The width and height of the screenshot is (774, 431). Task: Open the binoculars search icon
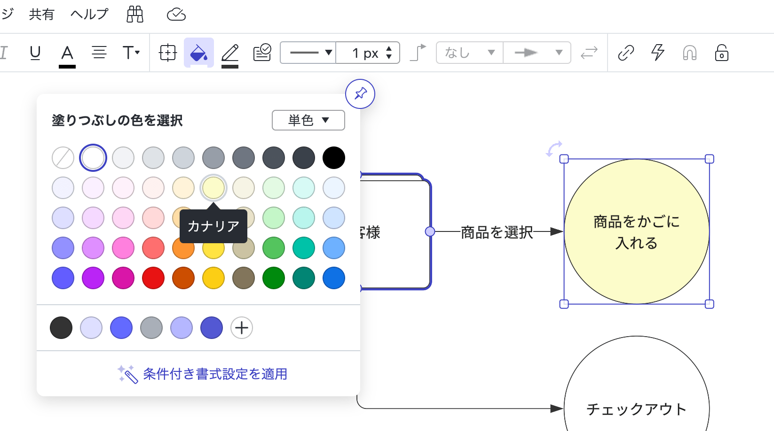tap(135, 15)
